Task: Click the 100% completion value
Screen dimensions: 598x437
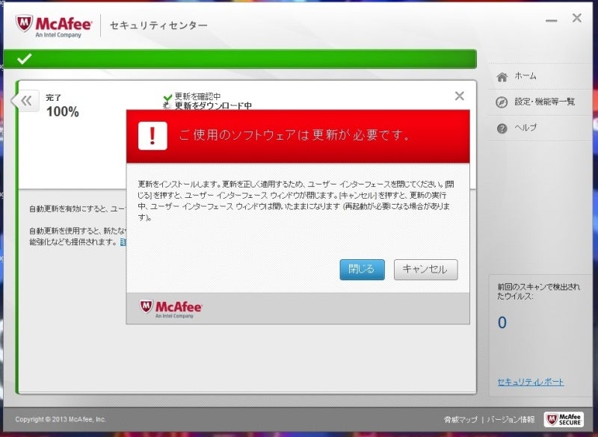Action: pyautogui.click(x=63, y=111)
